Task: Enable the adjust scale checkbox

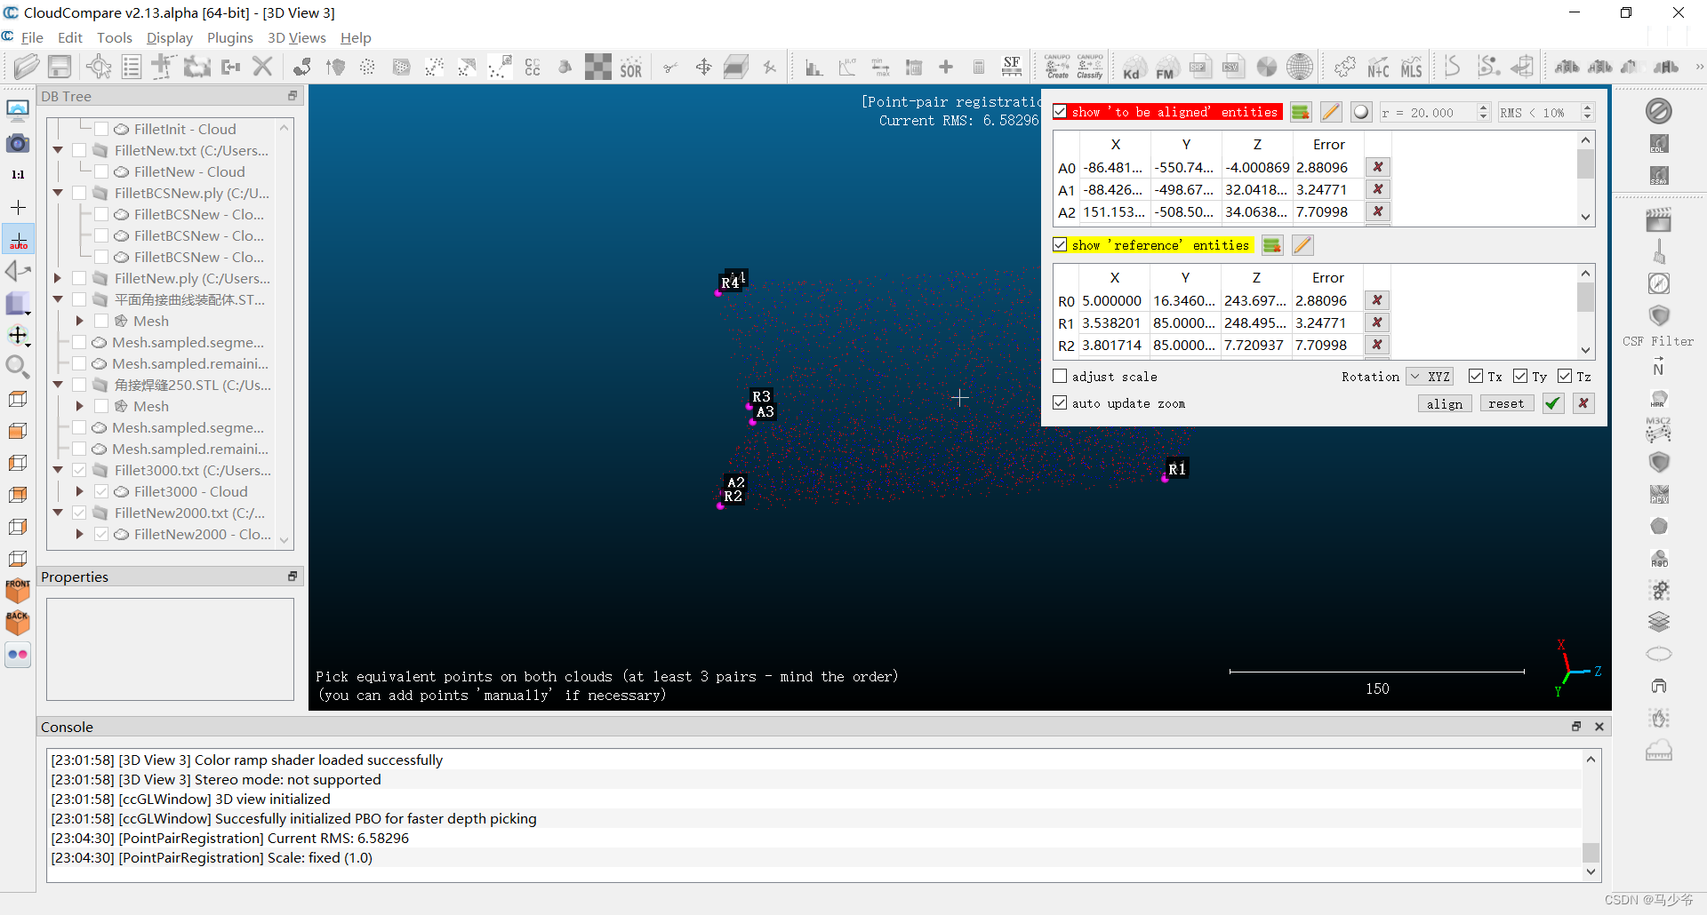Action: 1059,376
